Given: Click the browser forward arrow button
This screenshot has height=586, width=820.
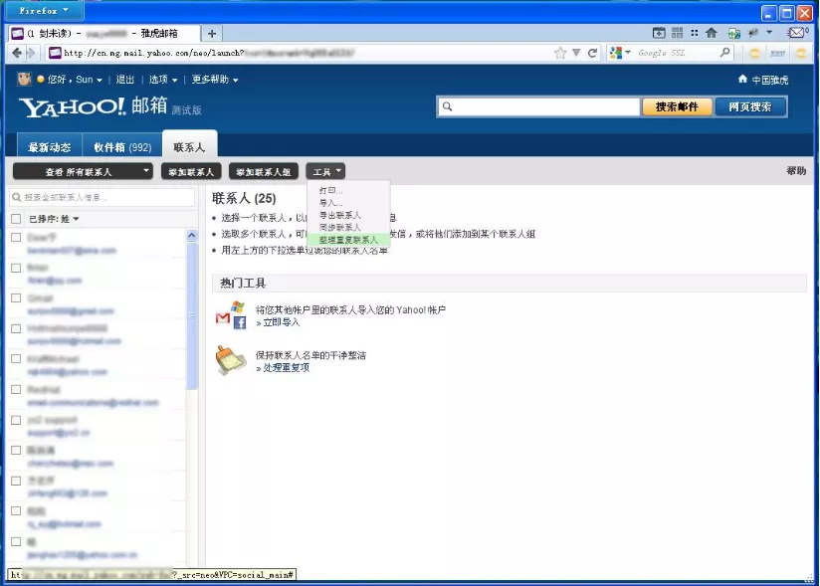Looking at the screenshot, I should click(31, 53).
